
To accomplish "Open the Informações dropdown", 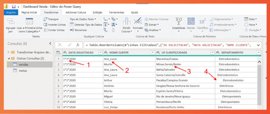I will pos(220,30).
